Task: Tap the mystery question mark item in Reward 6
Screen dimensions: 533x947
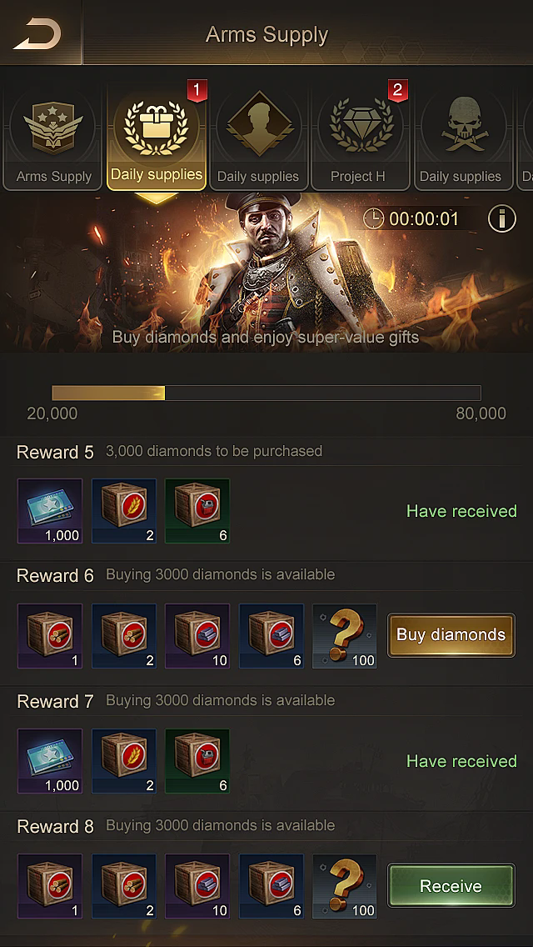Action: click(x=344, y=636)
